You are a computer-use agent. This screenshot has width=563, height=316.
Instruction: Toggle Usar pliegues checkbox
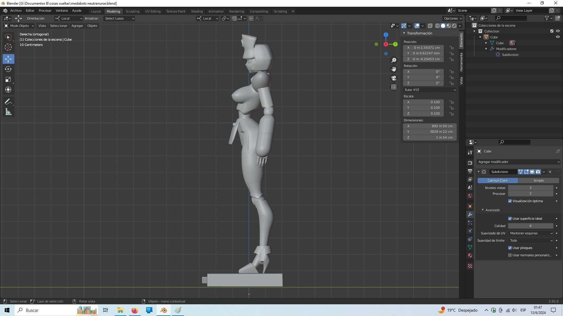tap(510, 248)
